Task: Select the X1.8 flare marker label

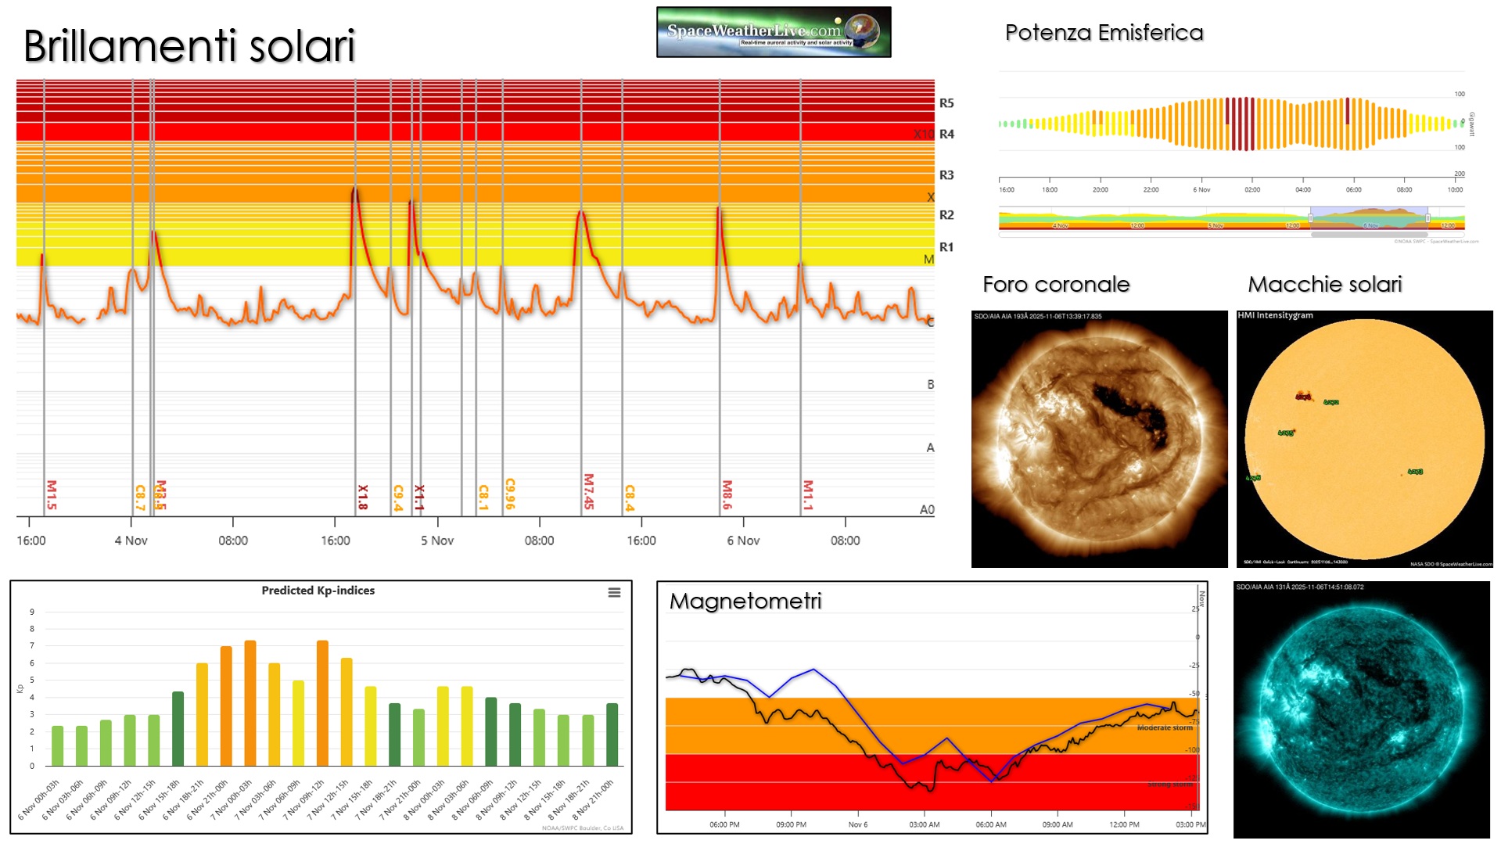Action: [363, 497]
